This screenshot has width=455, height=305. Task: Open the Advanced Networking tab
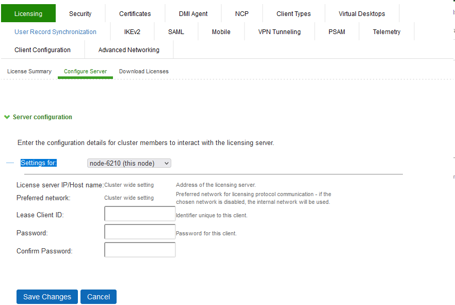click(x=129, y=50)
